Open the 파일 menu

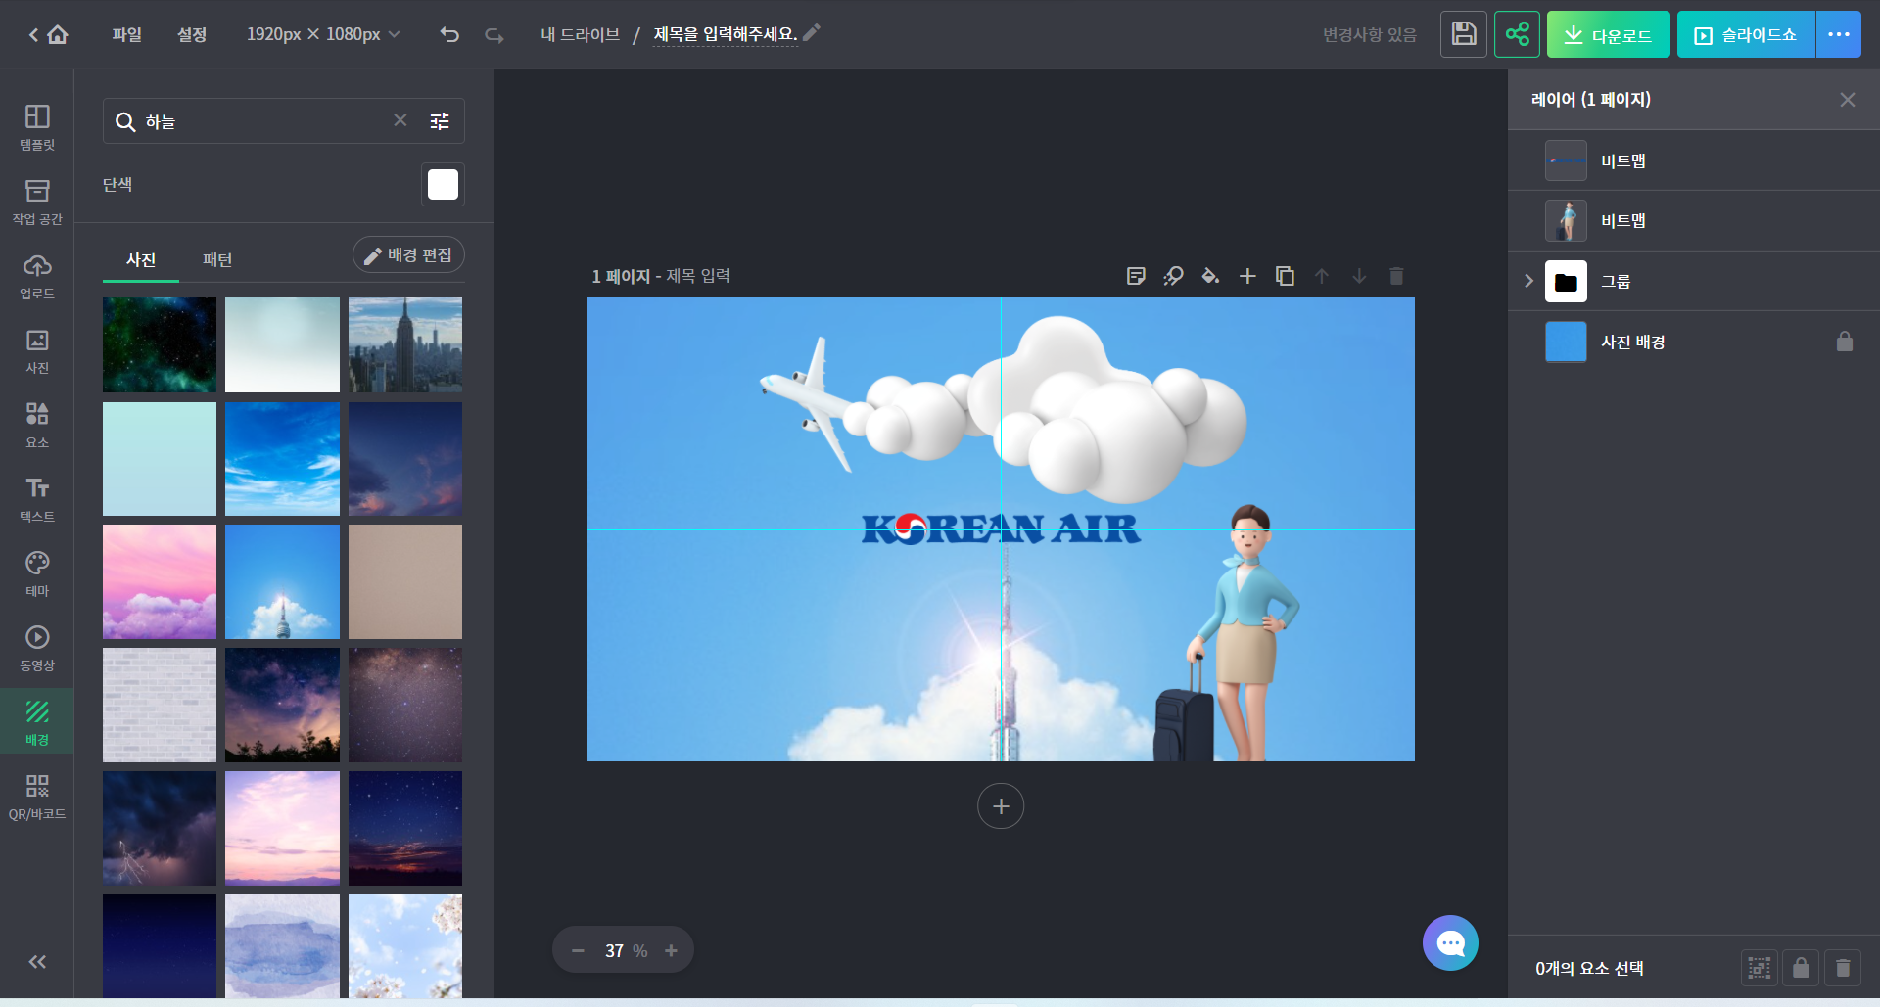click(127, 35)
